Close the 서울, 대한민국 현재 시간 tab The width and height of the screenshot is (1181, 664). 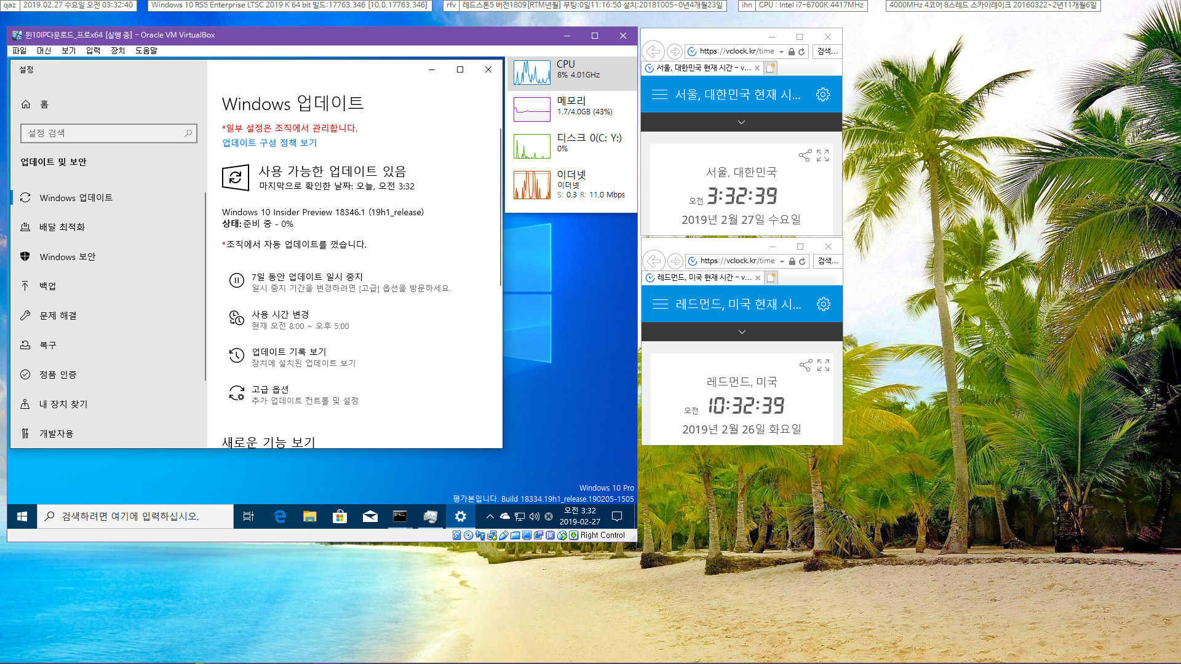click(757, 68)
